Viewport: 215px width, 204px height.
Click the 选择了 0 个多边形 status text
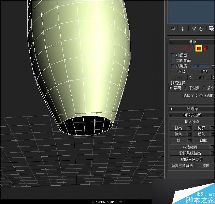(198, 95)
